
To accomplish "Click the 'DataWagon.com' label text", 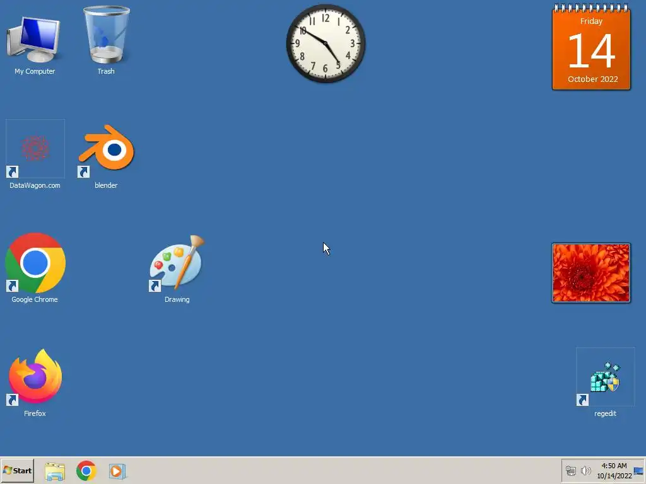I will pyautogui.click(x=35, y=185).
